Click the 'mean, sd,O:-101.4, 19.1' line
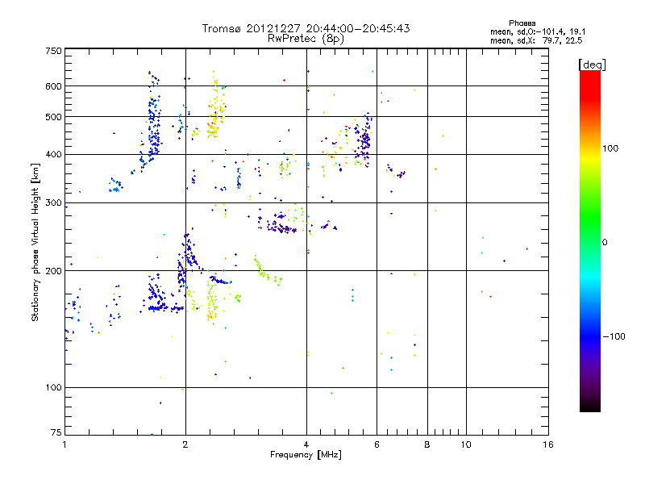This screenshot has height=484, width=645. [x=538, y=31]
